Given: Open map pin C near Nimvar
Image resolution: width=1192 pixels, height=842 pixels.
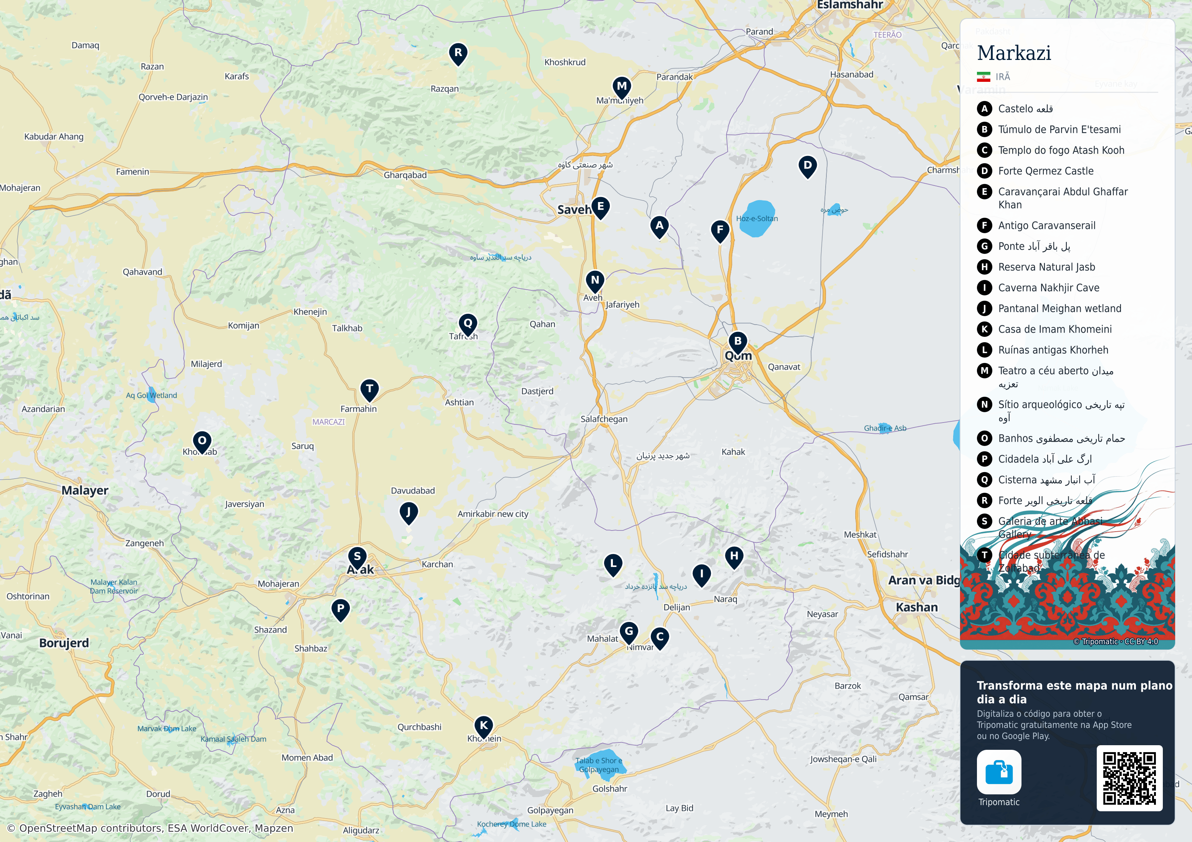Looking at the screenshot, I should tap(660, 638).
